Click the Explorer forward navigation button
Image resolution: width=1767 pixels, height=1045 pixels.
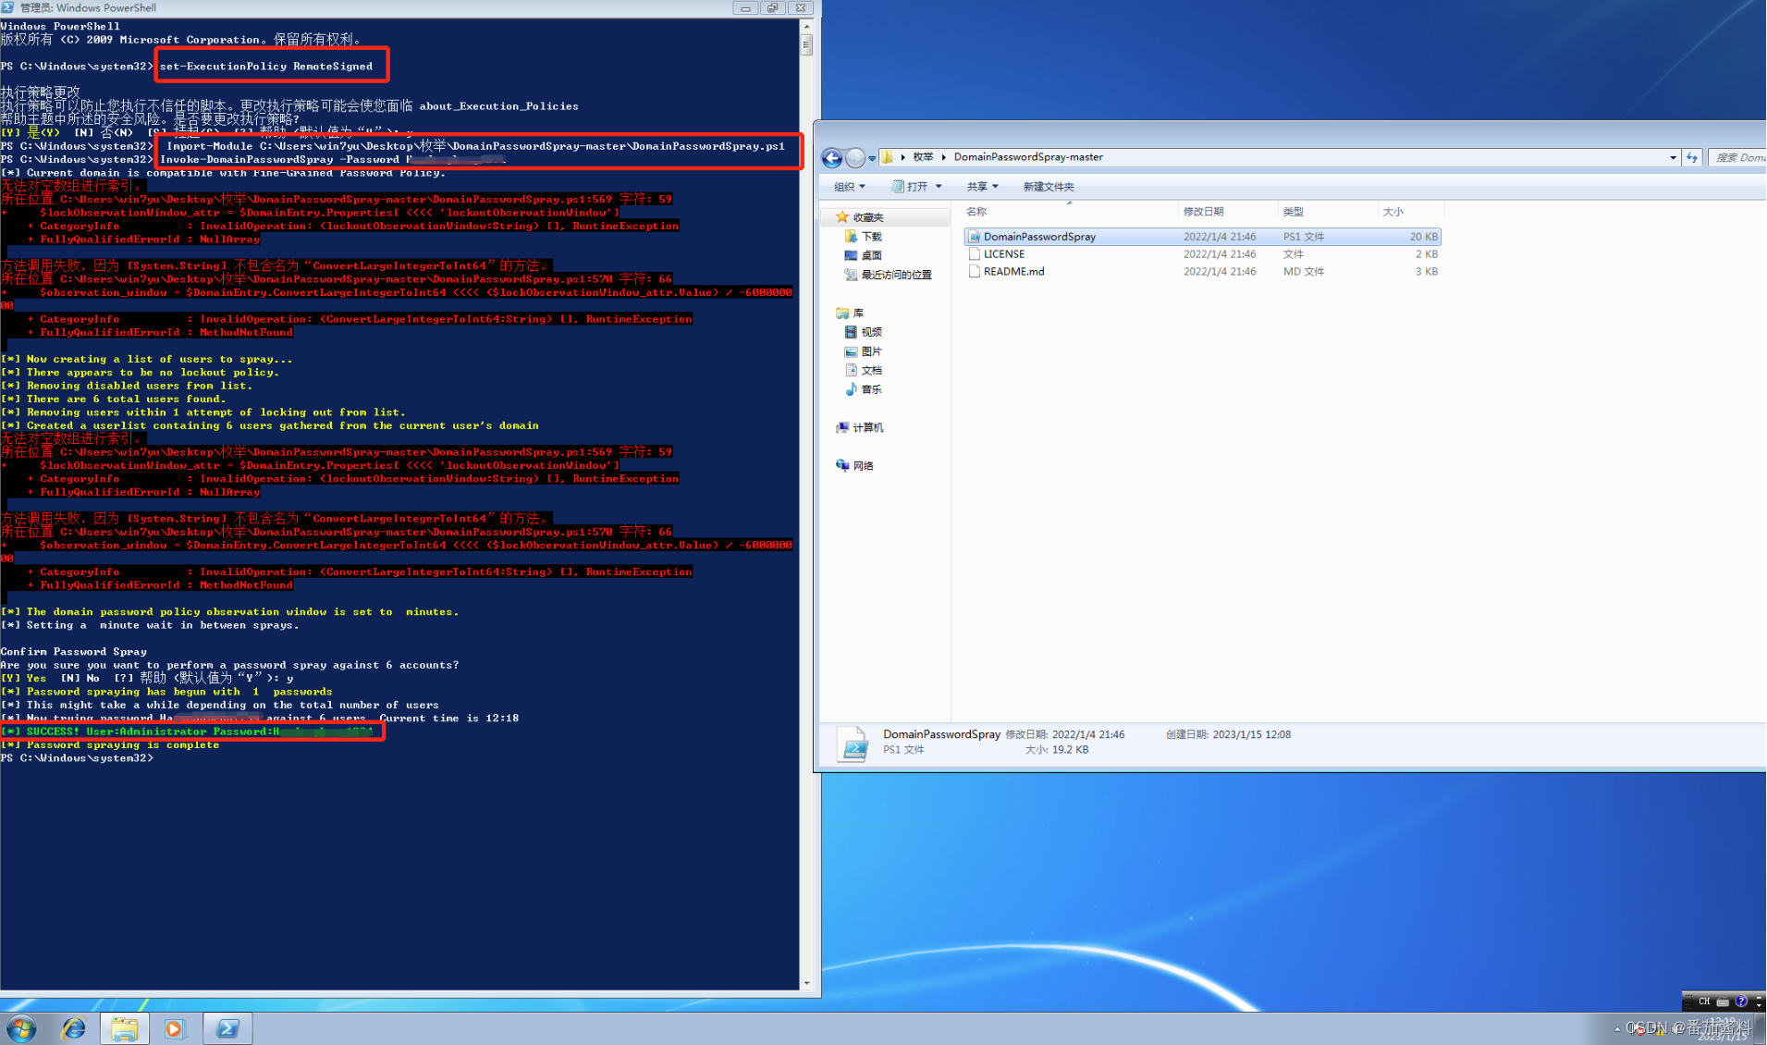click(856, 158)
